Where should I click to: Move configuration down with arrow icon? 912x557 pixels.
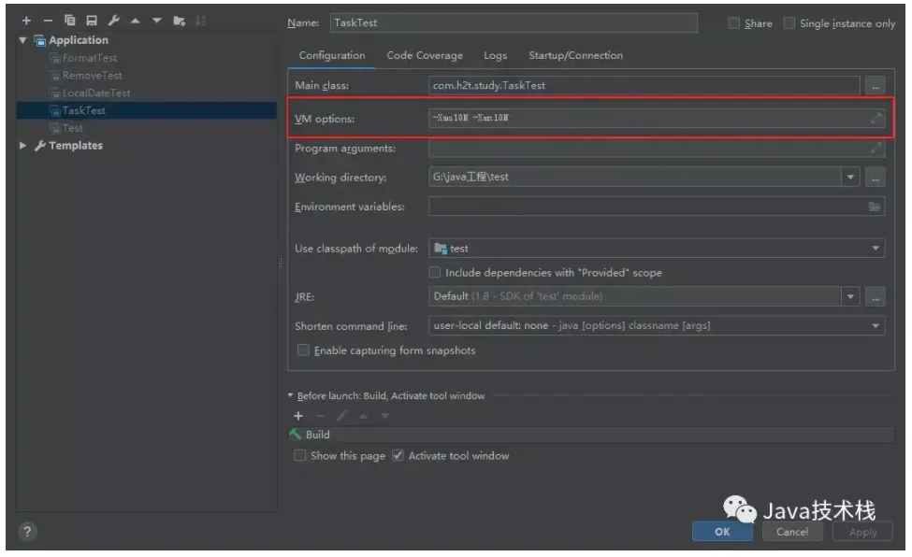click(156, 21)
